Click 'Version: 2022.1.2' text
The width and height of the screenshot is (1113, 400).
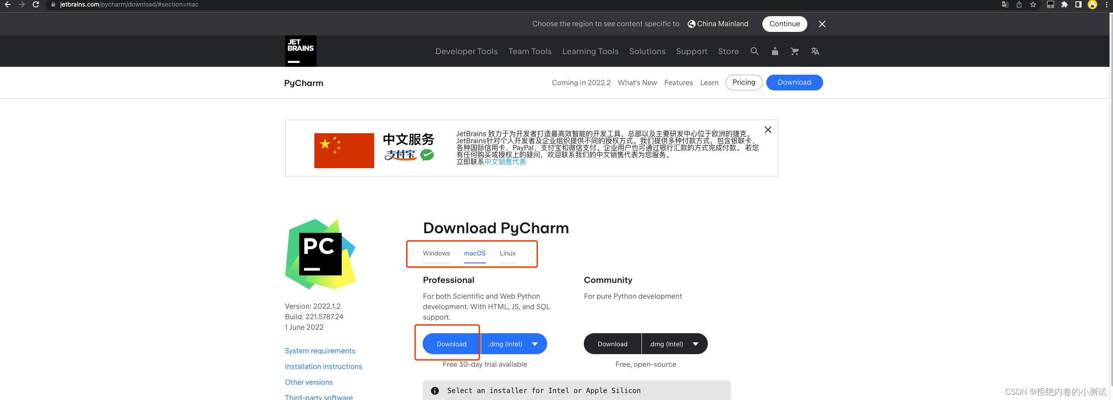(313, 307)
